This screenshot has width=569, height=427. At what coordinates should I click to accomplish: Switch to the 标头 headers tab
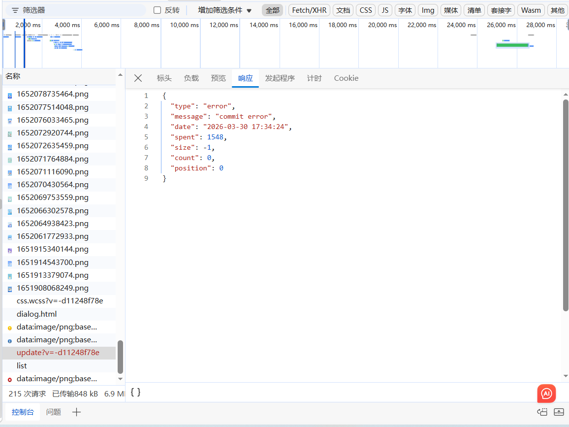[164, 78]
